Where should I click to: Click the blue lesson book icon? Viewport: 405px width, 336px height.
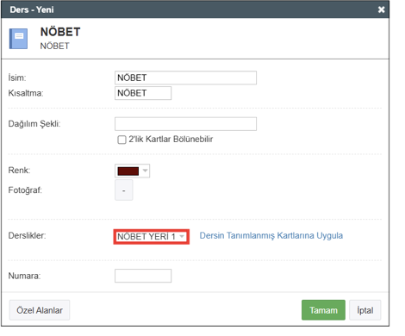18,39
